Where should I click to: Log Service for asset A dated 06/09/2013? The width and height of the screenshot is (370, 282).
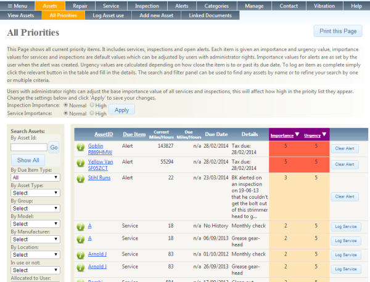click(346, 241)
